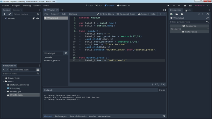
Task: Open the Debugger bottom panel
Action: pyautogui.click(x=61, y=116)
